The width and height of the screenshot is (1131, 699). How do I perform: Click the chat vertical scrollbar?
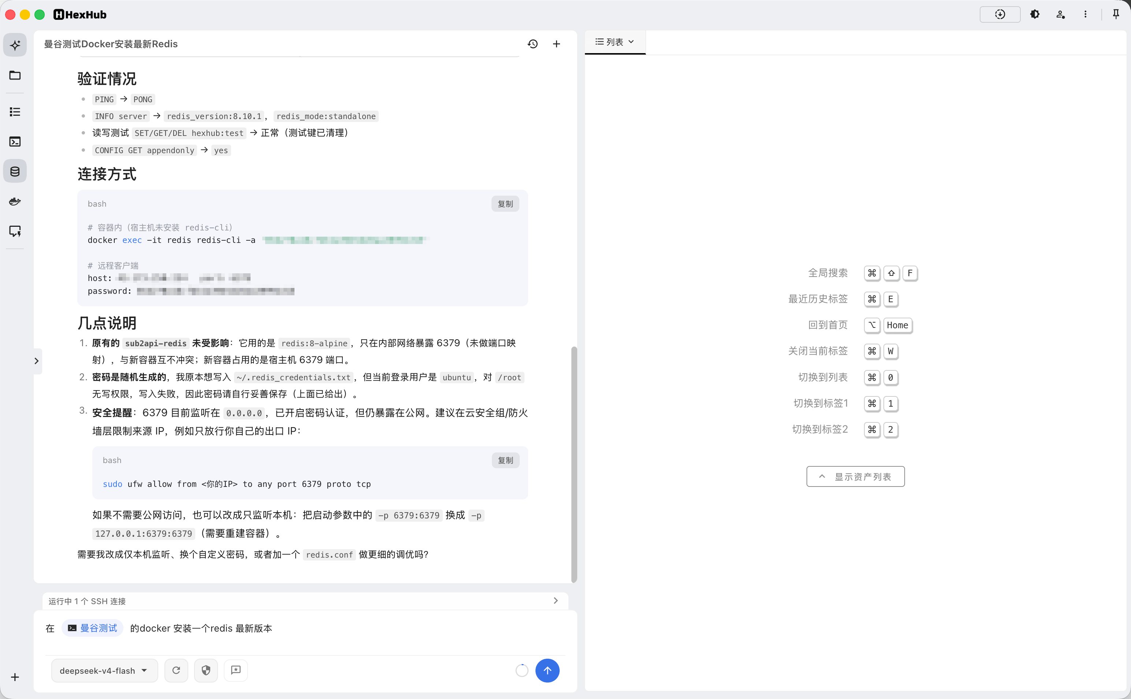(574, 465)
